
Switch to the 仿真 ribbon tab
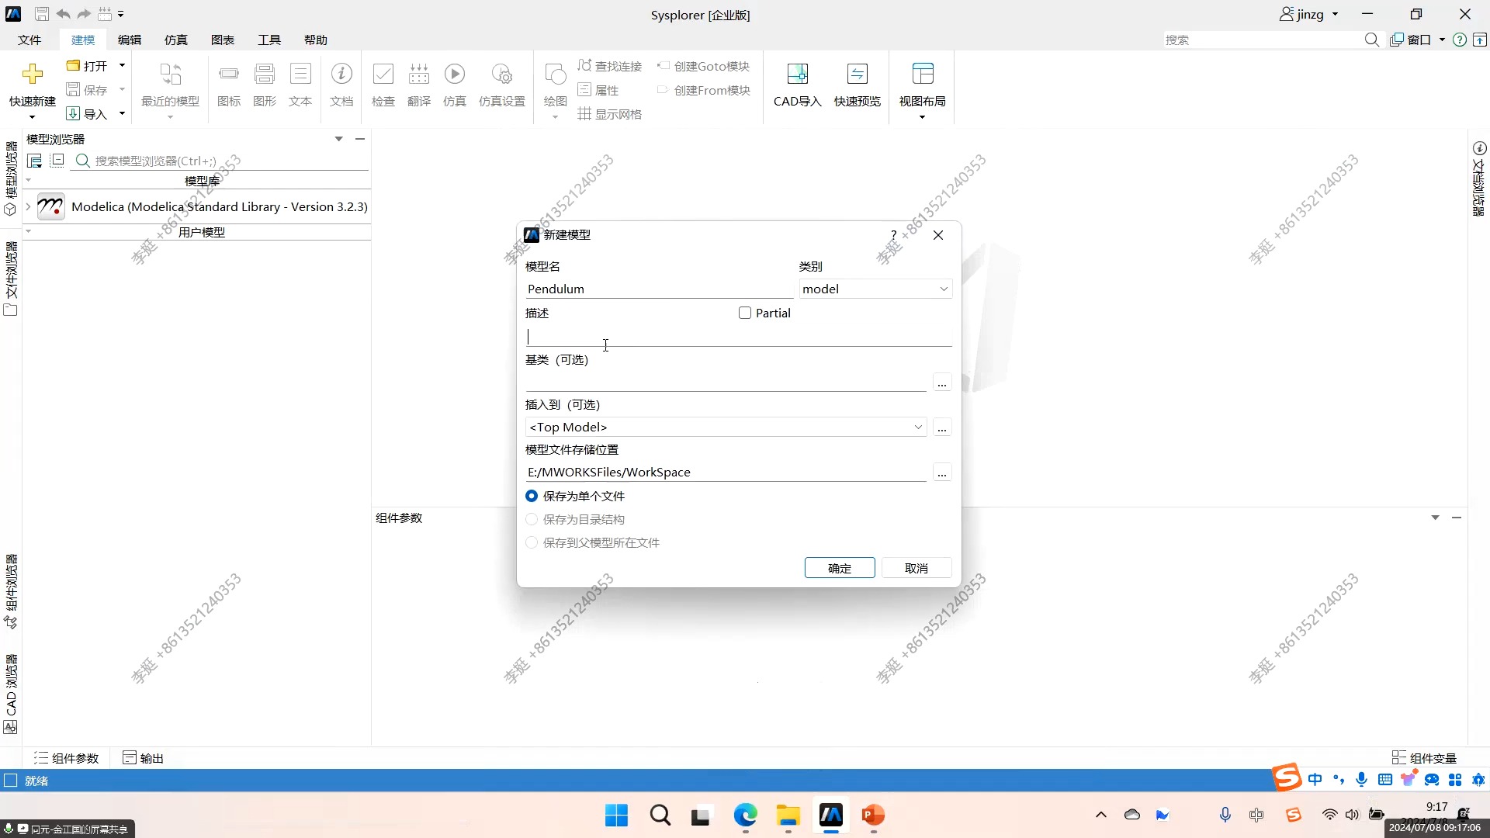click(176, 40)
